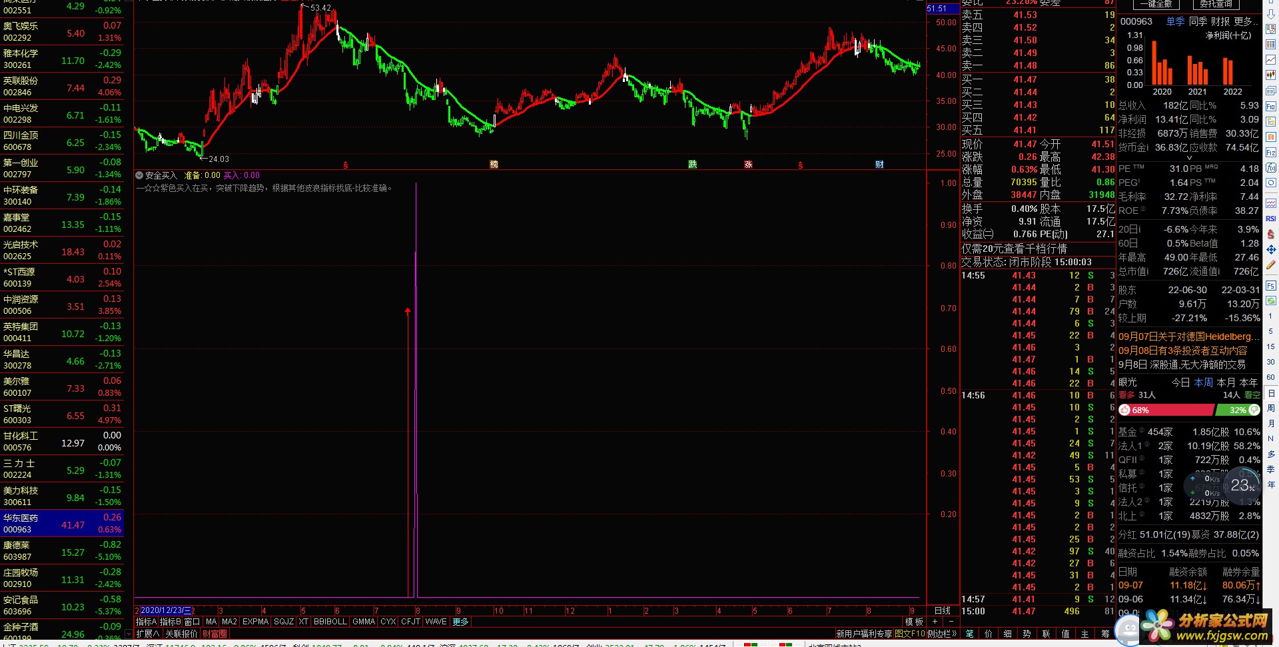Switch to 1-minute period
Screen dimensions: 1279x647
[1270, 317]
